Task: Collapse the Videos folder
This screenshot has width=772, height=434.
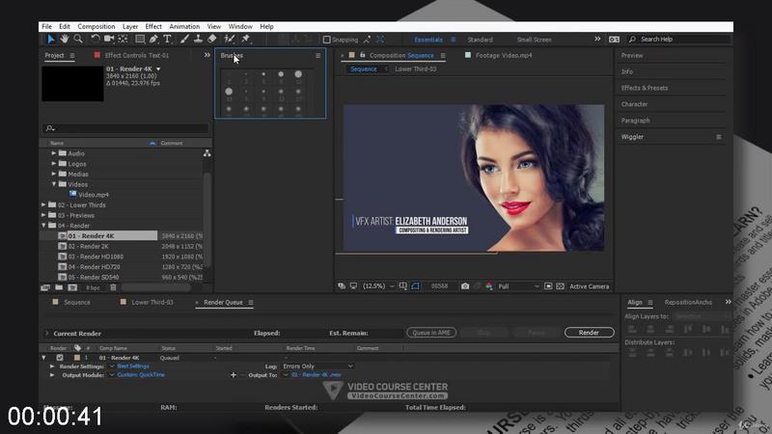Action: (x=54, y=184)
